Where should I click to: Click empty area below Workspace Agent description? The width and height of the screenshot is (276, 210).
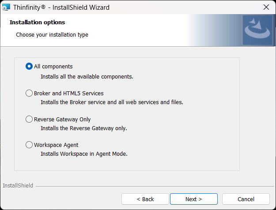pos(127,164)
